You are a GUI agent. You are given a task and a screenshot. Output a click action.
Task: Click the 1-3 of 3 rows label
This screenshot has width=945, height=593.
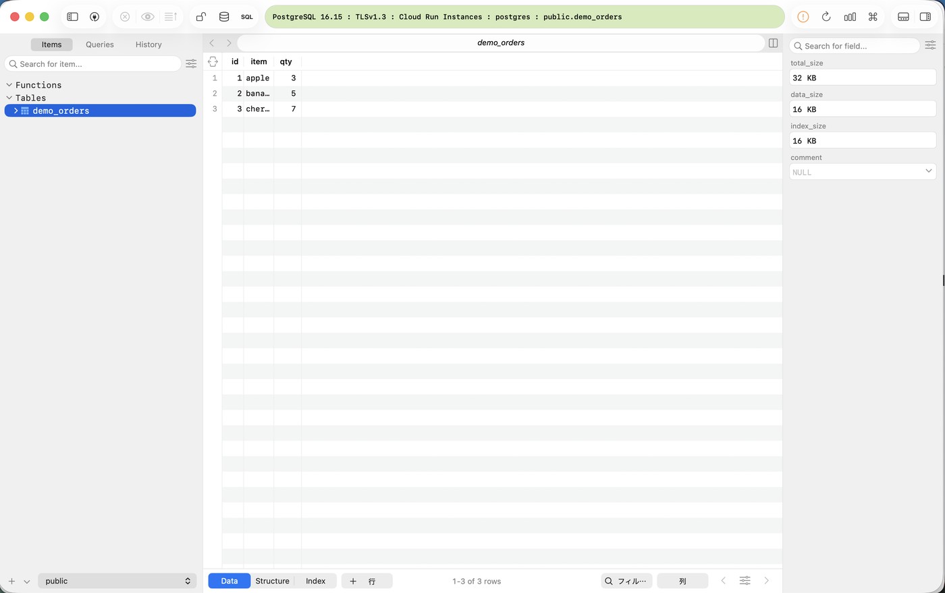(477, 581)
